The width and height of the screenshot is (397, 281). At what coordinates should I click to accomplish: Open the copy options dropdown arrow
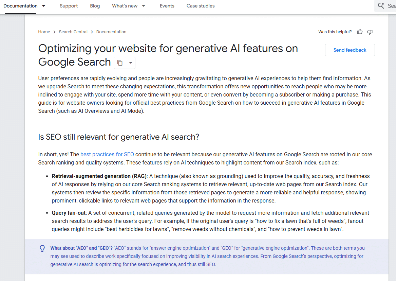[131, 63]
